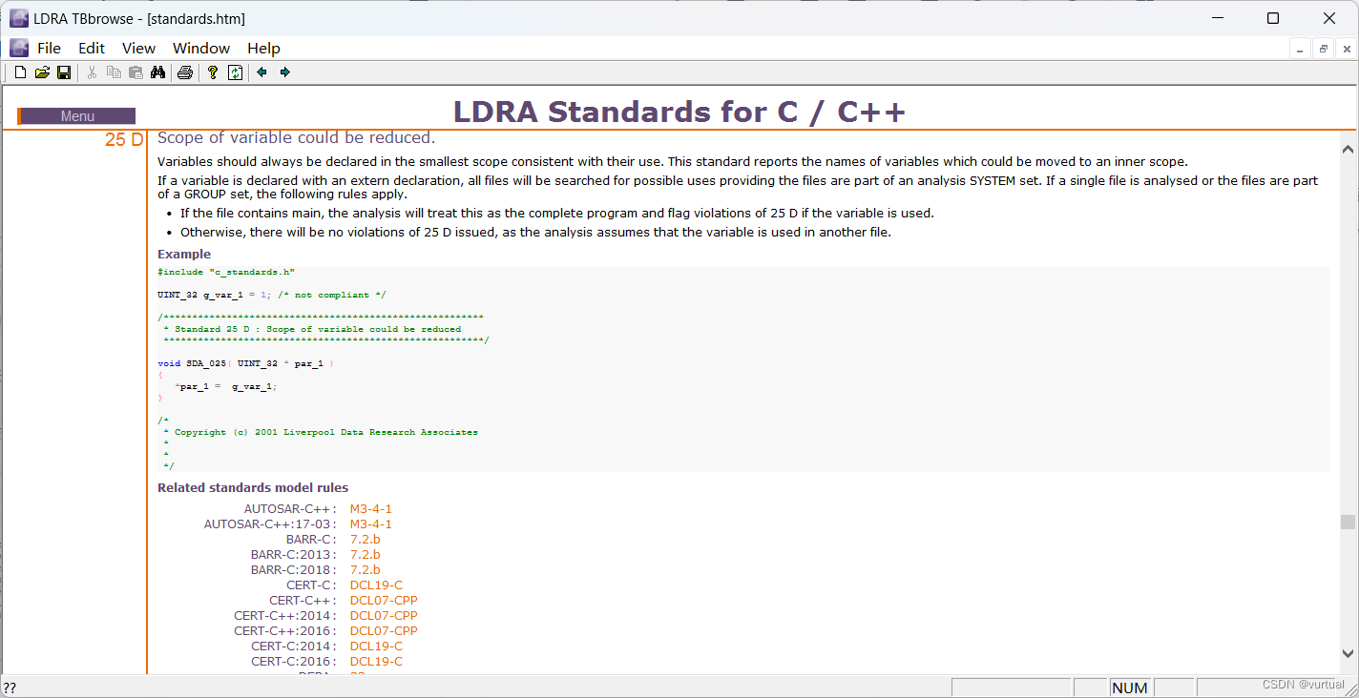Screen dimensions: 1359x698
Task: Click the 'BARR-C:2018:' row label
Action: tap(294, 570)
